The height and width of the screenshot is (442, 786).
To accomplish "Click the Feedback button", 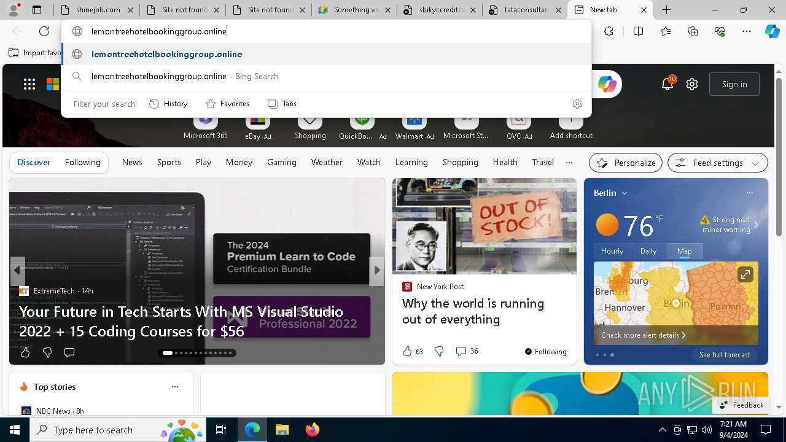I will (741, 405).
